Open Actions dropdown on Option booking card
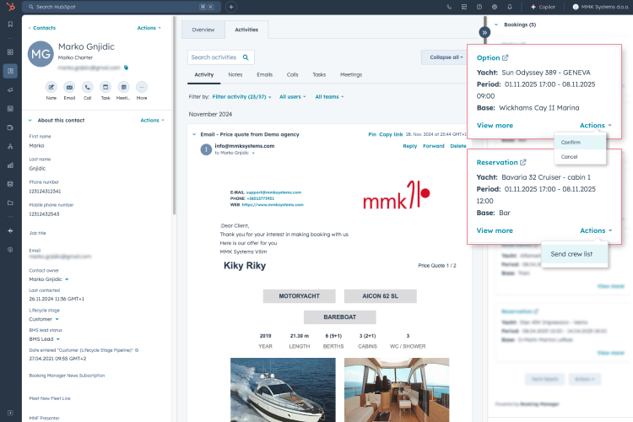The image size is (633, 422). pyautogui.click(x=596, y=125)
